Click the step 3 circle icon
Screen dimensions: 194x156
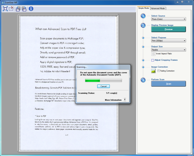[143, 80]
